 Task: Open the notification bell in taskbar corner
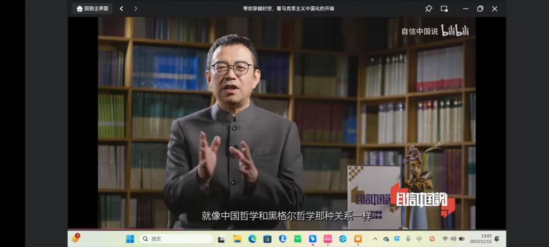click(496, 239)
